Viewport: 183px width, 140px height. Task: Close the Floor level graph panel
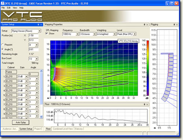click(x=147, y=104)
